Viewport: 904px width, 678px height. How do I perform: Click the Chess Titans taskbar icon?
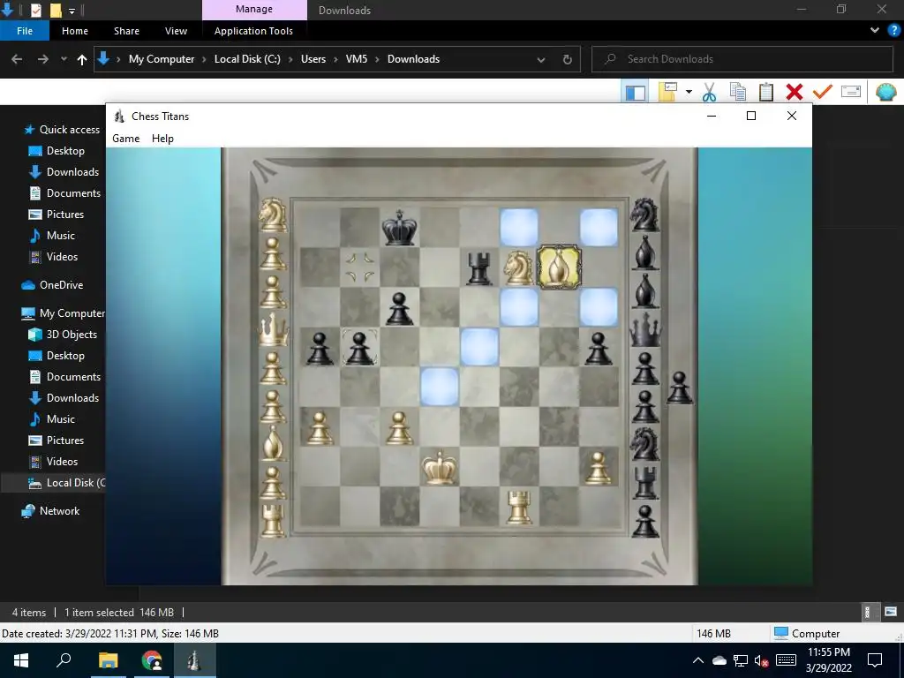coord(193,660)
